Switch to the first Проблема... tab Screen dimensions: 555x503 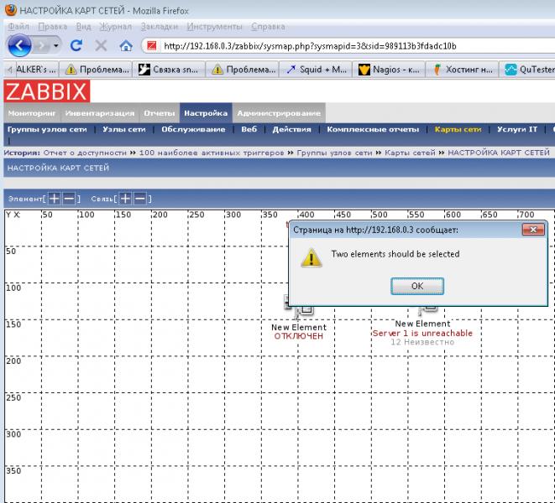pyautogui.click(x=96, y=70)
